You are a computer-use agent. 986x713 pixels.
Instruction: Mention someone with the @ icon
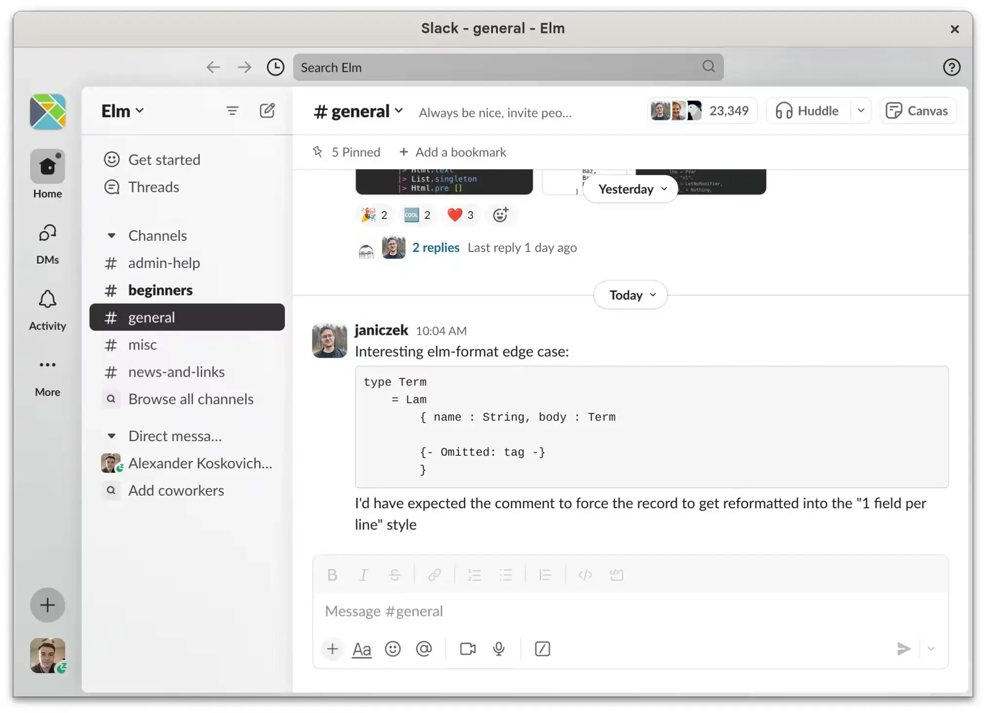(424, 649)
